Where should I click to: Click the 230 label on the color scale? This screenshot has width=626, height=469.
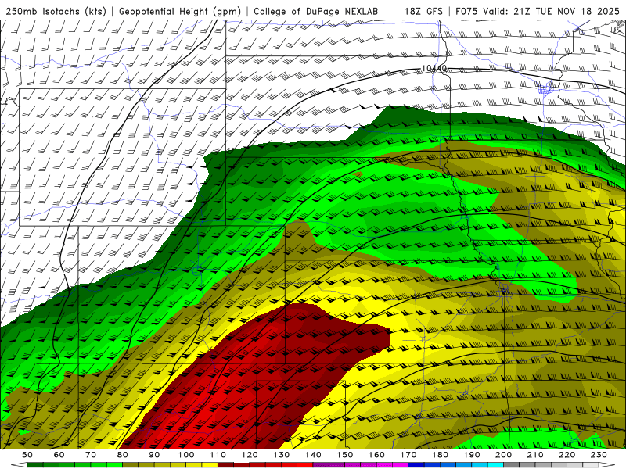[x=599, y=455]
